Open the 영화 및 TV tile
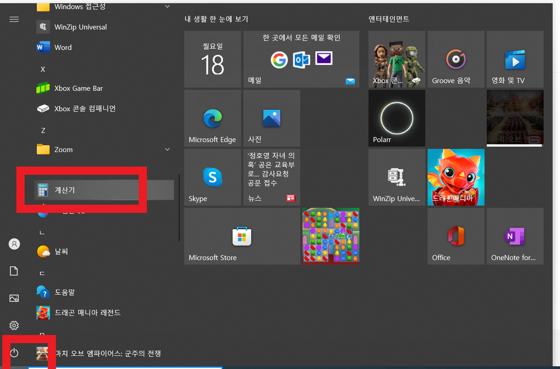The height and width of the screenshot is (369, 560). 515,59
